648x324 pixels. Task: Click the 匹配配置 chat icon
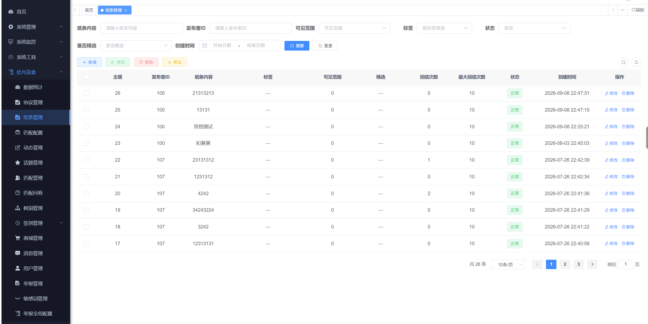(18, 132)
